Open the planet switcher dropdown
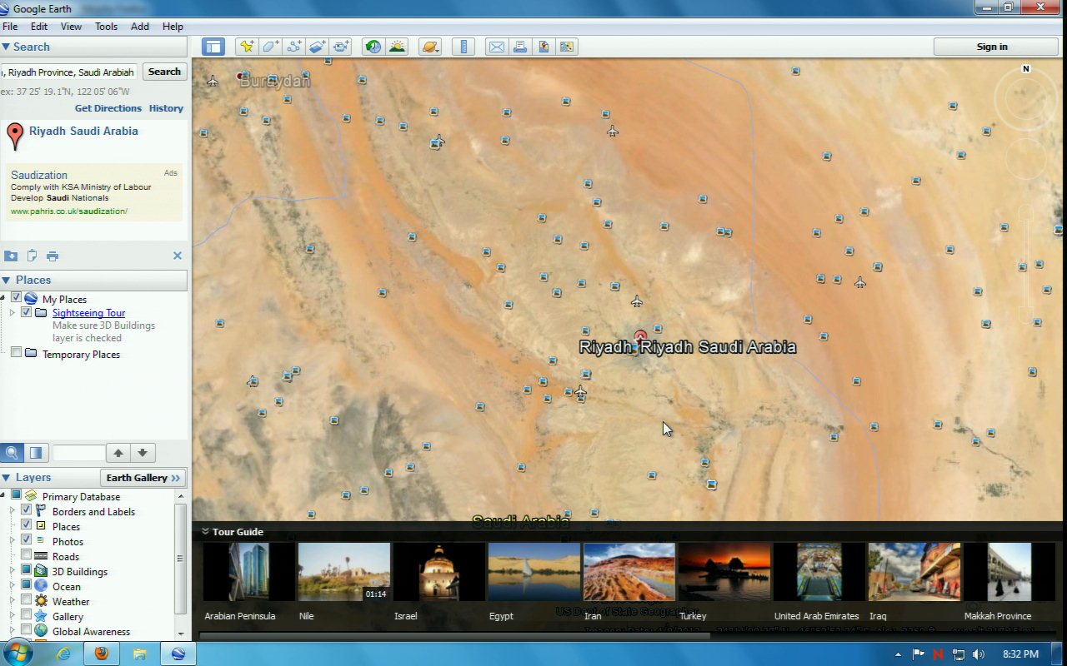Viewport: 1067px width, 666px height. click(x=430, y=47)
